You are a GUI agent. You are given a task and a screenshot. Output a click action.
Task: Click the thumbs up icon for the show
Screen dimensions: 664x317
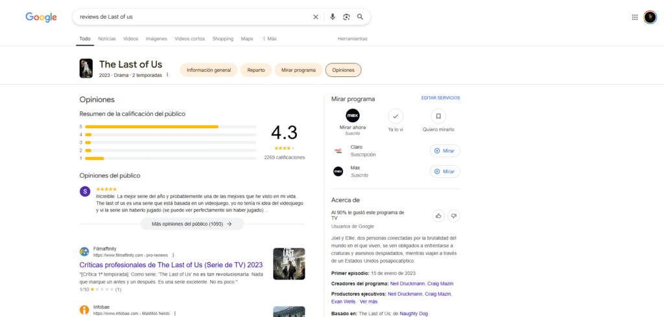click(439, 215)
